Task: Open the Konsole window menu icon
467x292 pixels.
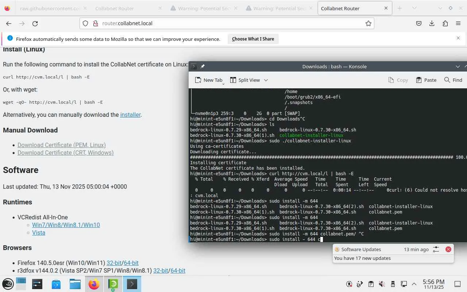Action: point(194,66)
